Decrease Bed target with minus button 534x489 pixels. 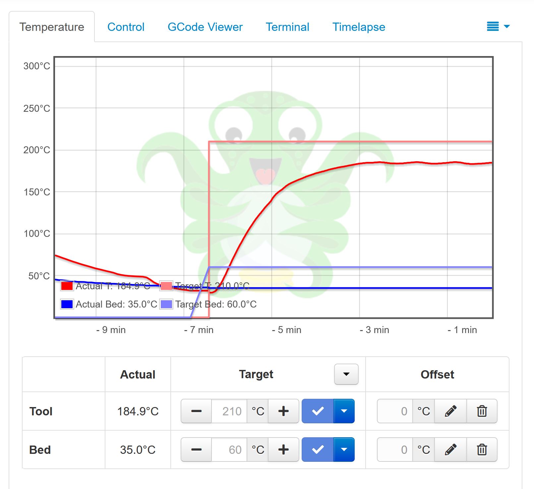[196, 450]
